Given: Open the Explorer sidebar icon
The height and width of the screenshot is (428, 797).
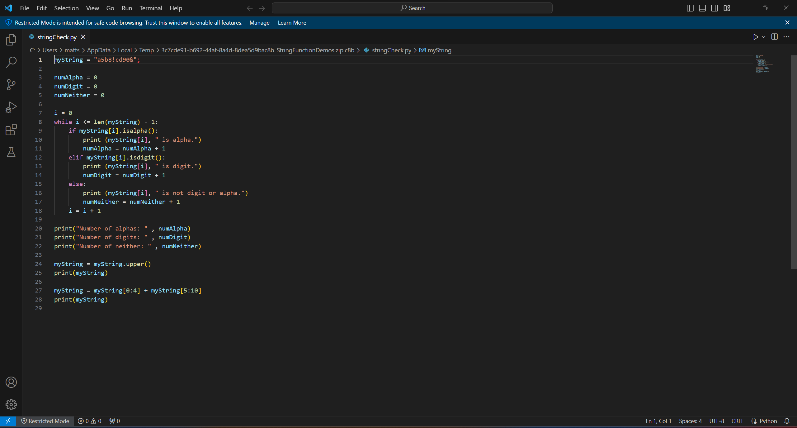Looking at the screenshot, I should [11, 40].
